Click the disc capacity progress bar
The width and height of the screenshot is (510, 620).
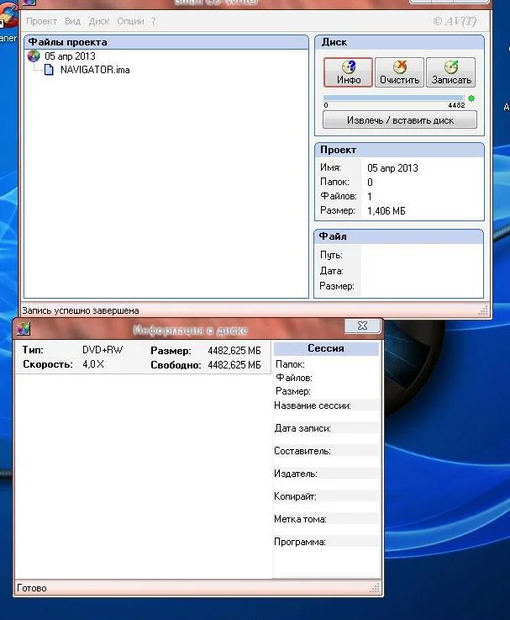(393, 98)
